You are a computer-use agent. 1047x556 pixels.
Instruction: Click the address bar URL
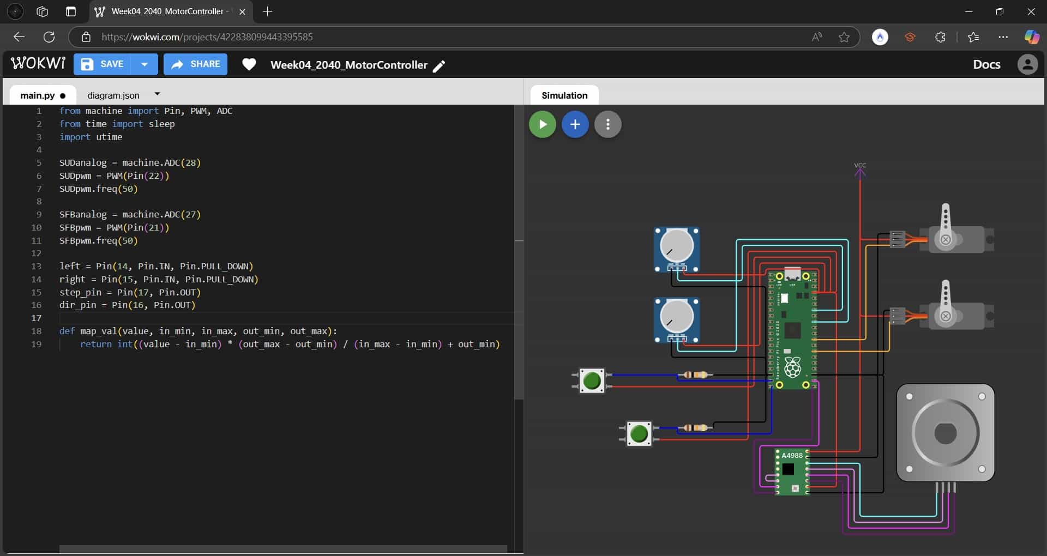click(207, 37)
